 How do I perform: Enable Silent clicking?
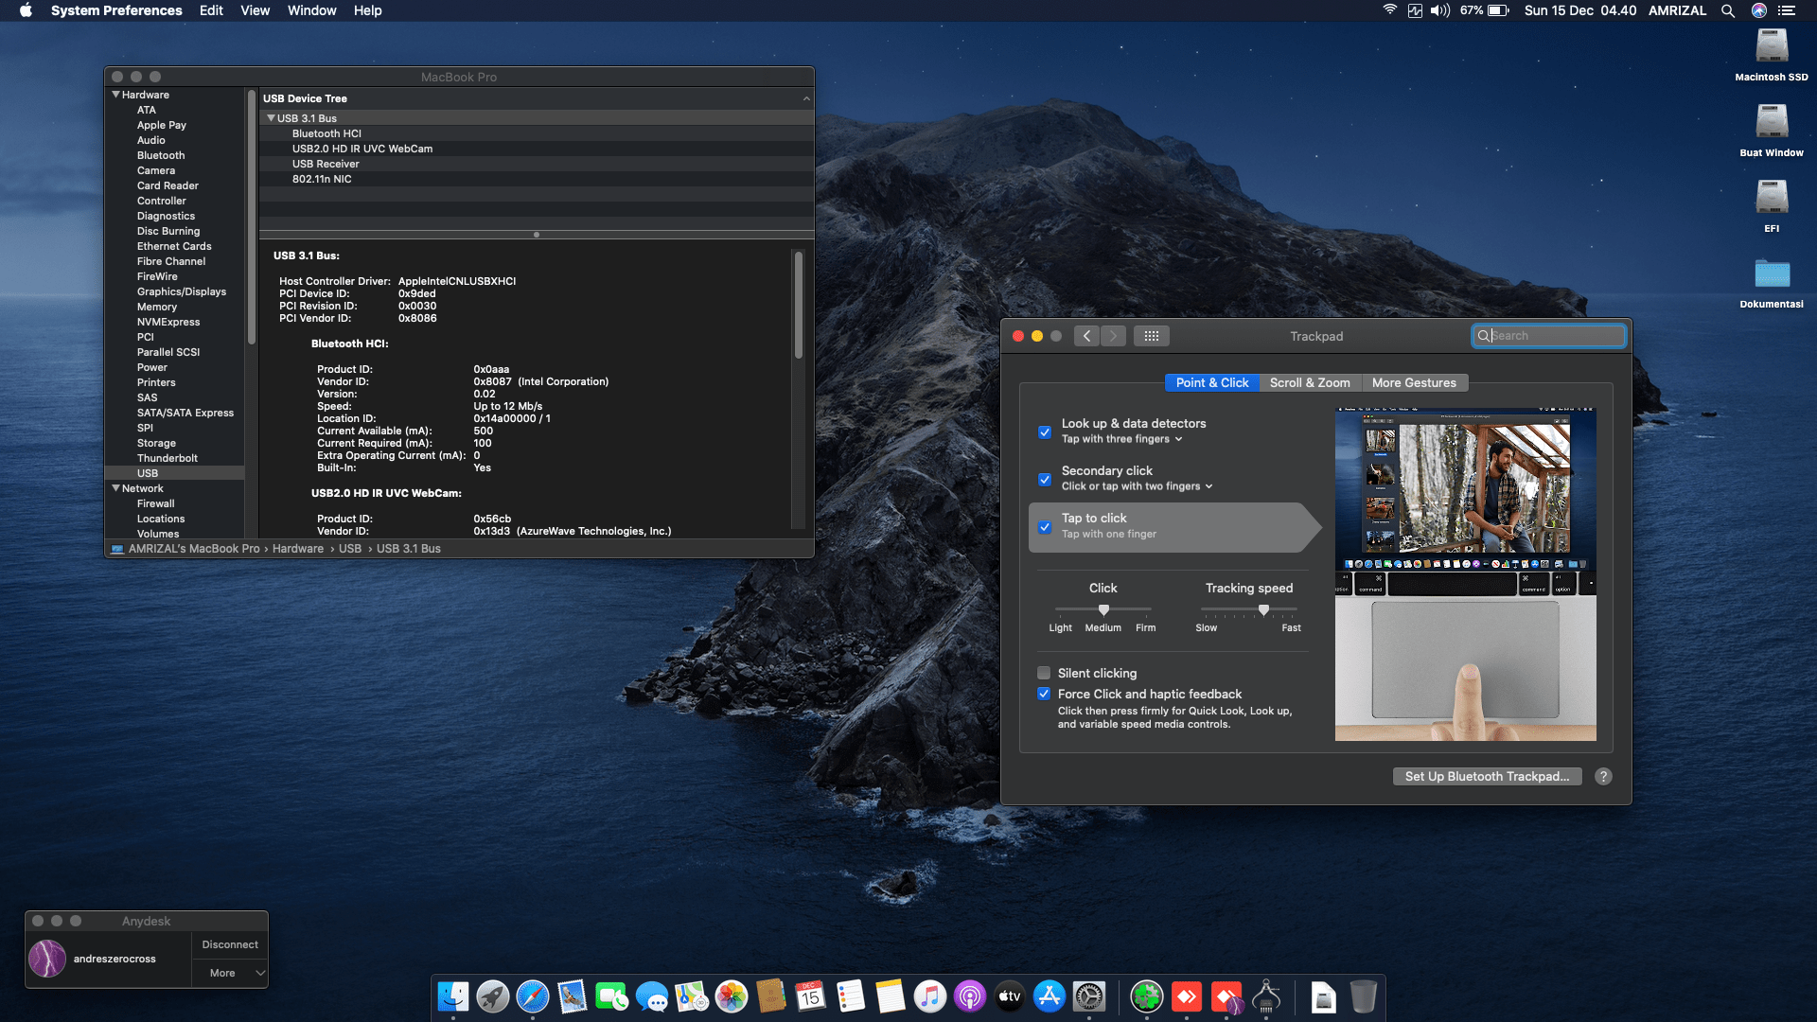[x=1044, y=673]
